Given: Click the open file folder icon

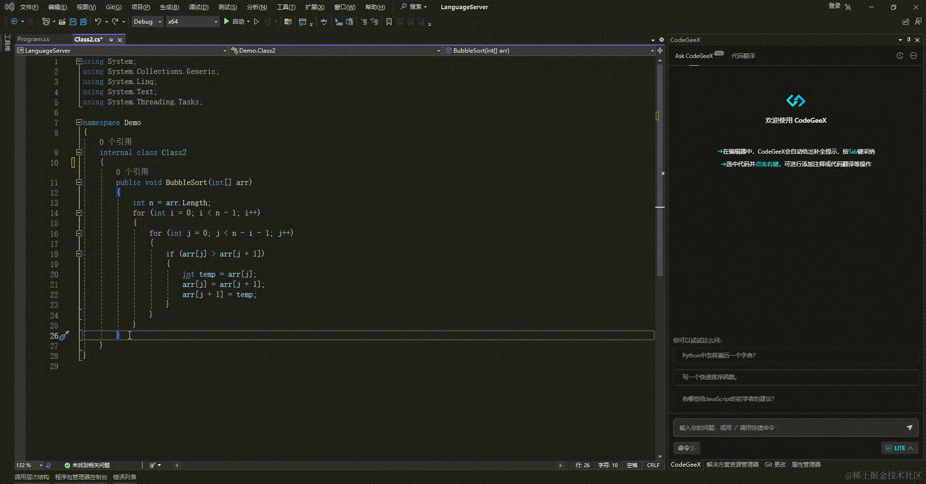Looking at the screenshot, I should click(x=62, y=21).
